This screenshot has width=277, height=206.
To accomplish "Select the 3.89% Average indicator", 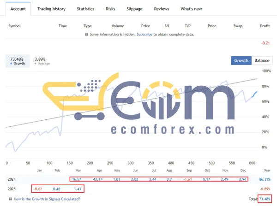I will coord(42,61).
